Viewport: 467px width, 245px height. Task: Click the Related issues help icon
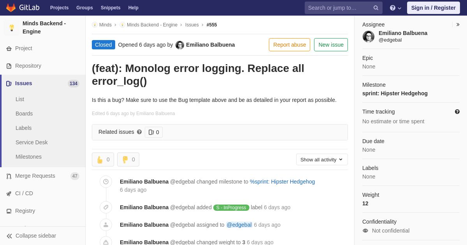pos(139,132)
